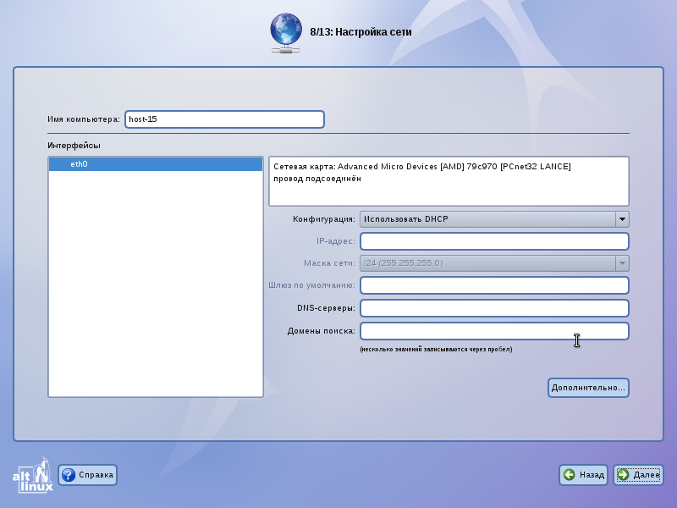The image size is (677, 508).
Task: Click the ALT Linux logo
Action: [x=33, y=475]
